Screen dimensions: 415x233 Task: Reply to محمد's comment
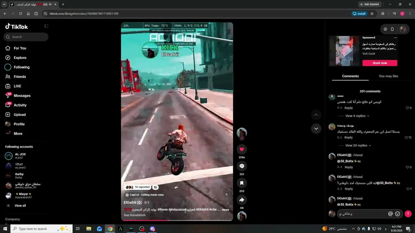pyautogui.click(x=349, y=108)
